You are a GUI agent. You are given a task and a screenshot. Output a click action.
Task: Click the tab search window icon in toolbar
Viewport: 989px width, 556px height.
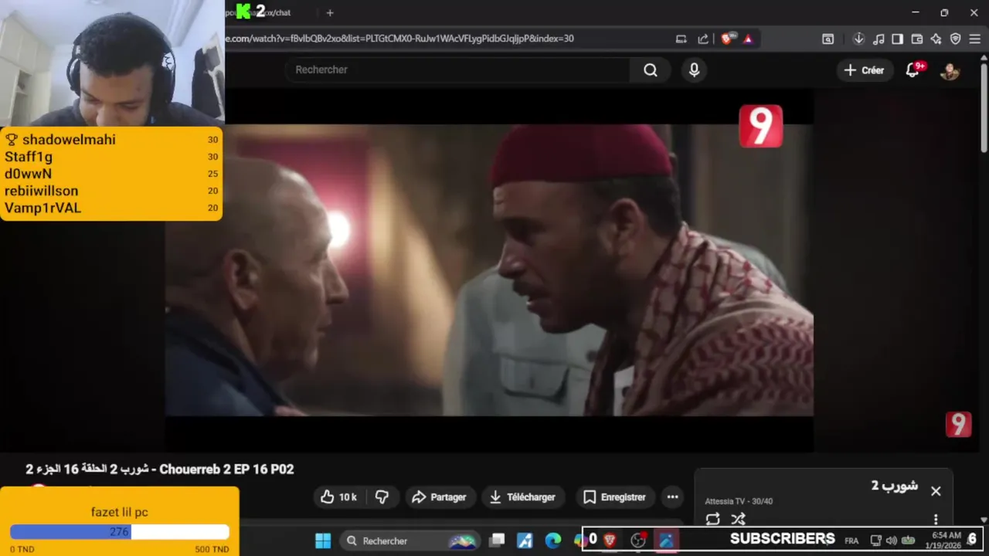(x=828, y=39)
